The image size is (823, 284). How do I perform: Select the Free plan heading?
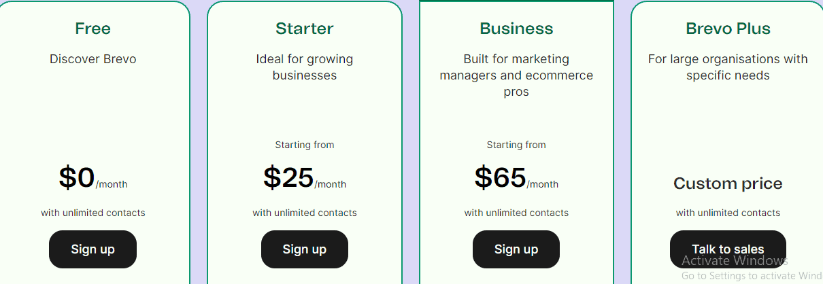93,29
